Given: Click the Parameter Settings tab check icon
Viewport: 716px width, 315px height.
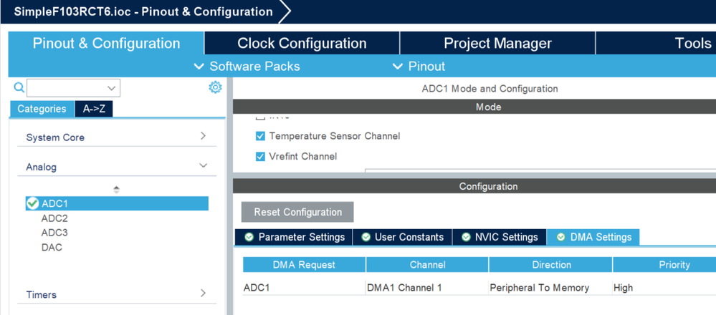Looking at the screenshot, I should pos(249,237).
